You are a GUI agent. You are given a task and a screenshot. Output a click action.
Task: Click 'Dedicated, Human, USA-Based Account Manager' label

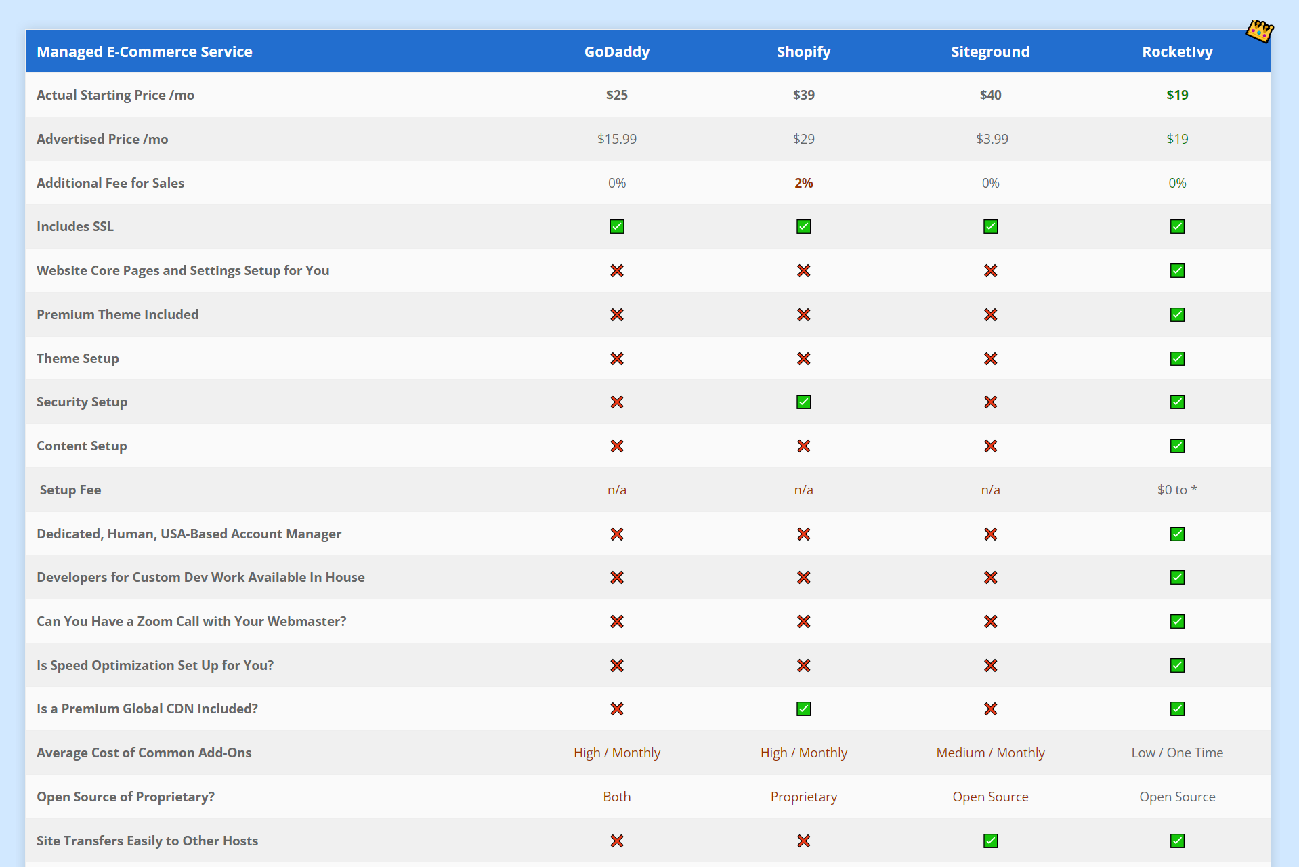[189, 534]
